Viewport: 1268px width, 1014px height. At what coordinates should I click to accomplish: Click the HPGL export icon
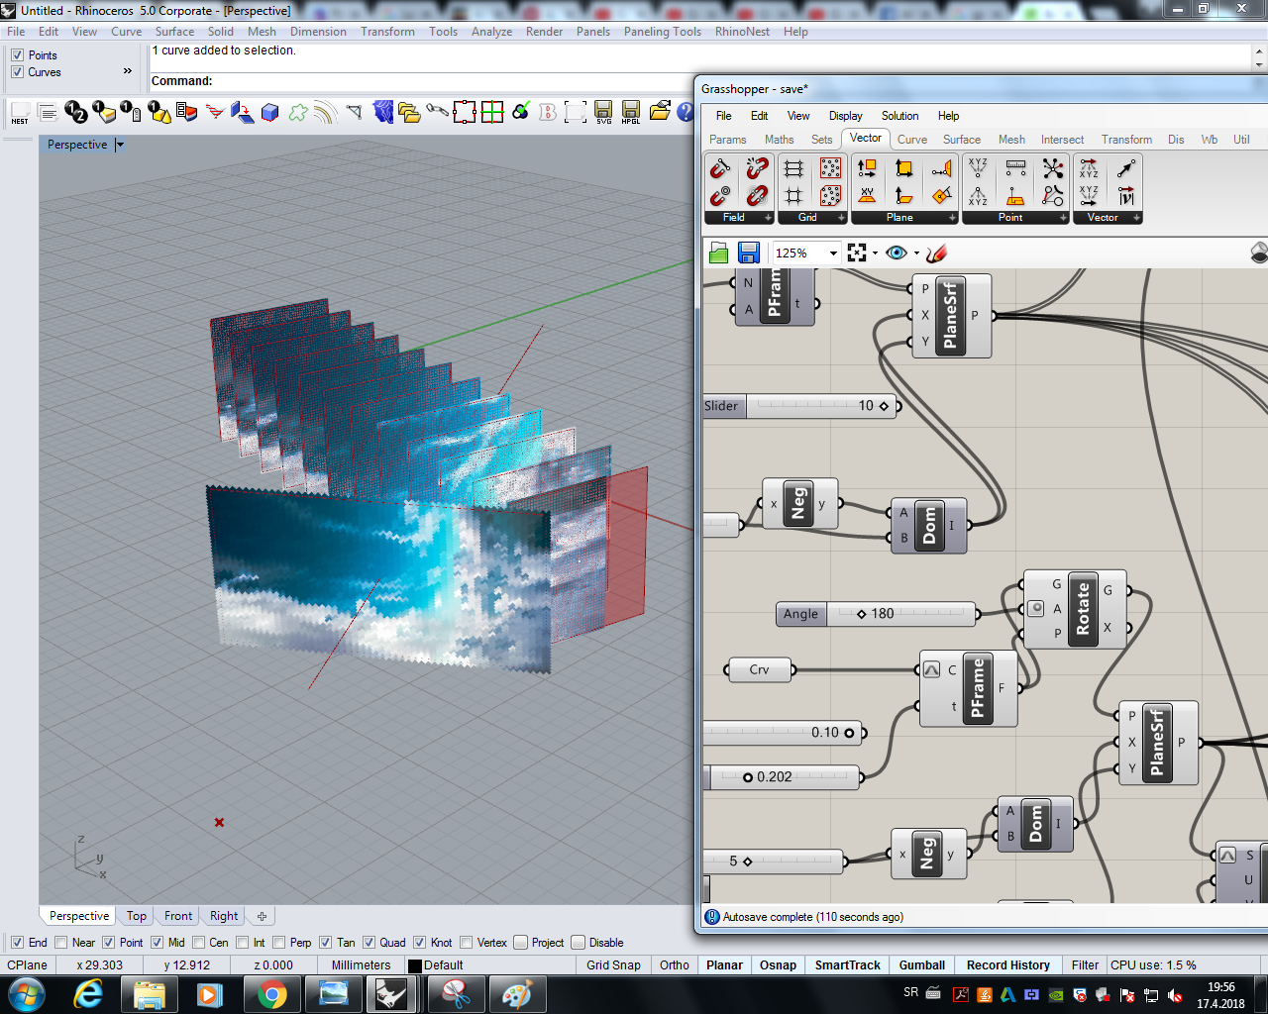(x=631, y=112)
